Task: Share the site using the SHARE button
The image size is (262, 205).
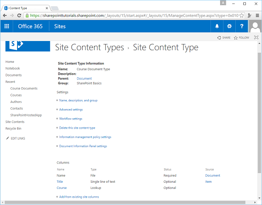Action: (x=224, y=38)
